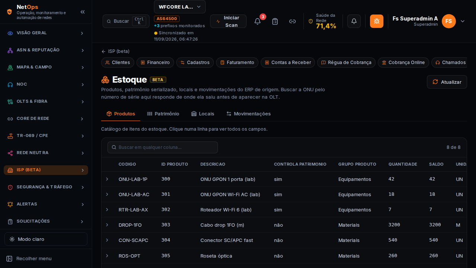Image resolution: width=476 pixels, height=268 pixels.
Task: Click the alert bell button beside network health
Action: coord(354,21)
